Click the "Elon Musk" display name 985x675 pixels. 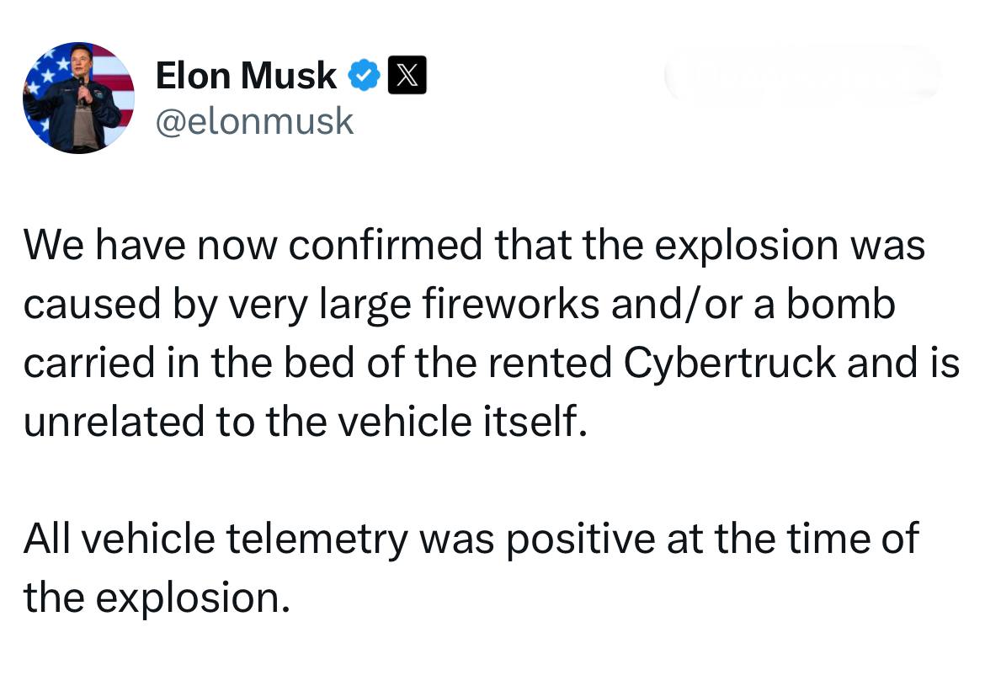[x=245, y=77]
